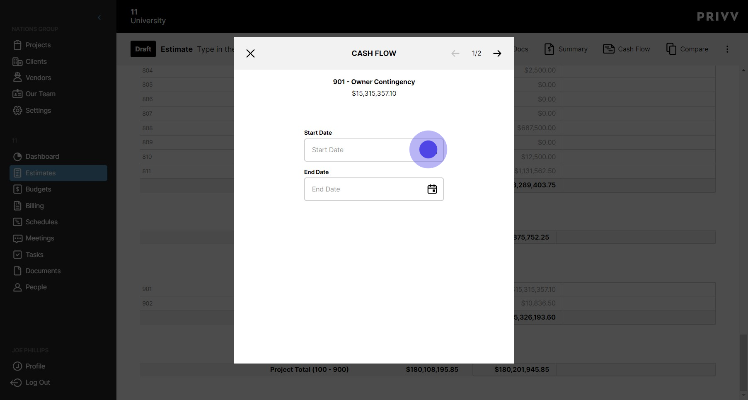This screenshot has width=748, height=400.
Task: Open Our Team icon in sidebar
Action: [17, 94]
